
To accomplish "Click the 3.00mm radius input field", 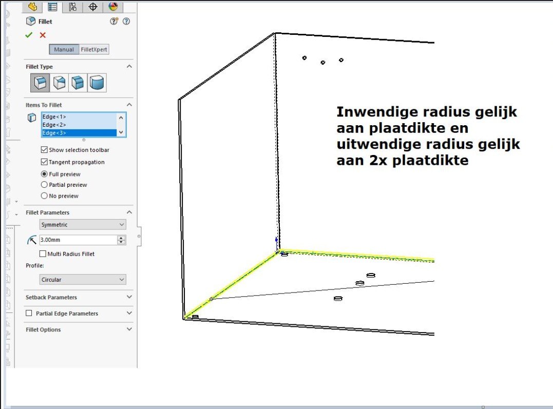I will coord(78,240).
